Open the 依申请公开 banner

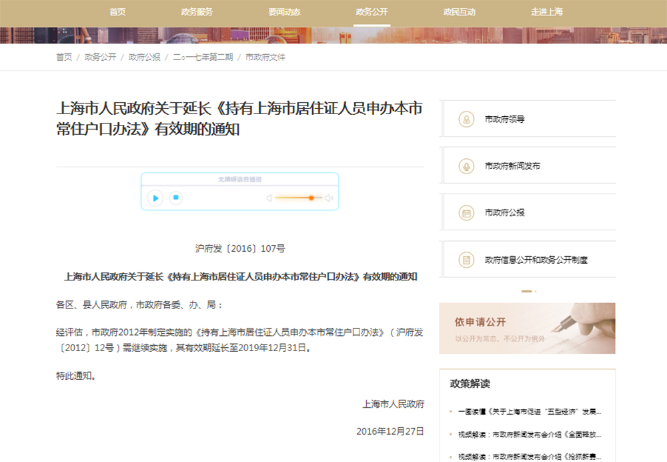coord(527,328)
